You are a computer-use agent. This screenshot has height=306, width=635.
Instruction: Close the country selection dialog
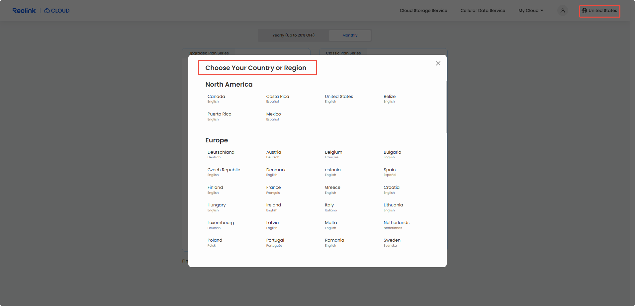[438, 63]
